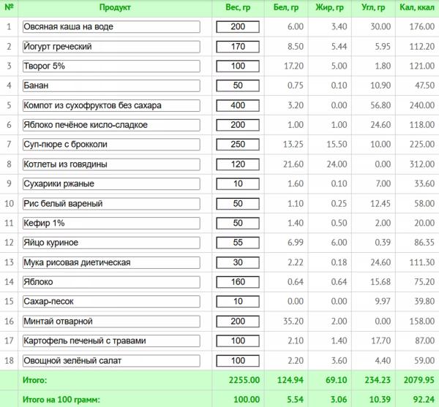Click the 'Кал, ккал' column header
Viewport: 439px width, 407px height.
417,8
